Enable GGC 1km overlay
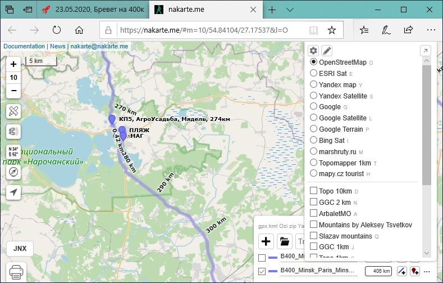Viewport: 443px width, 283px height. [313, 246]
